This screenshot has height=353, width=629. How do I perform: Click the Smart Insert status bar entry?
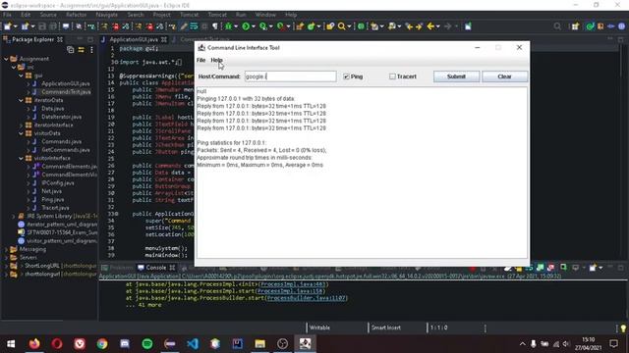[385, 328]
